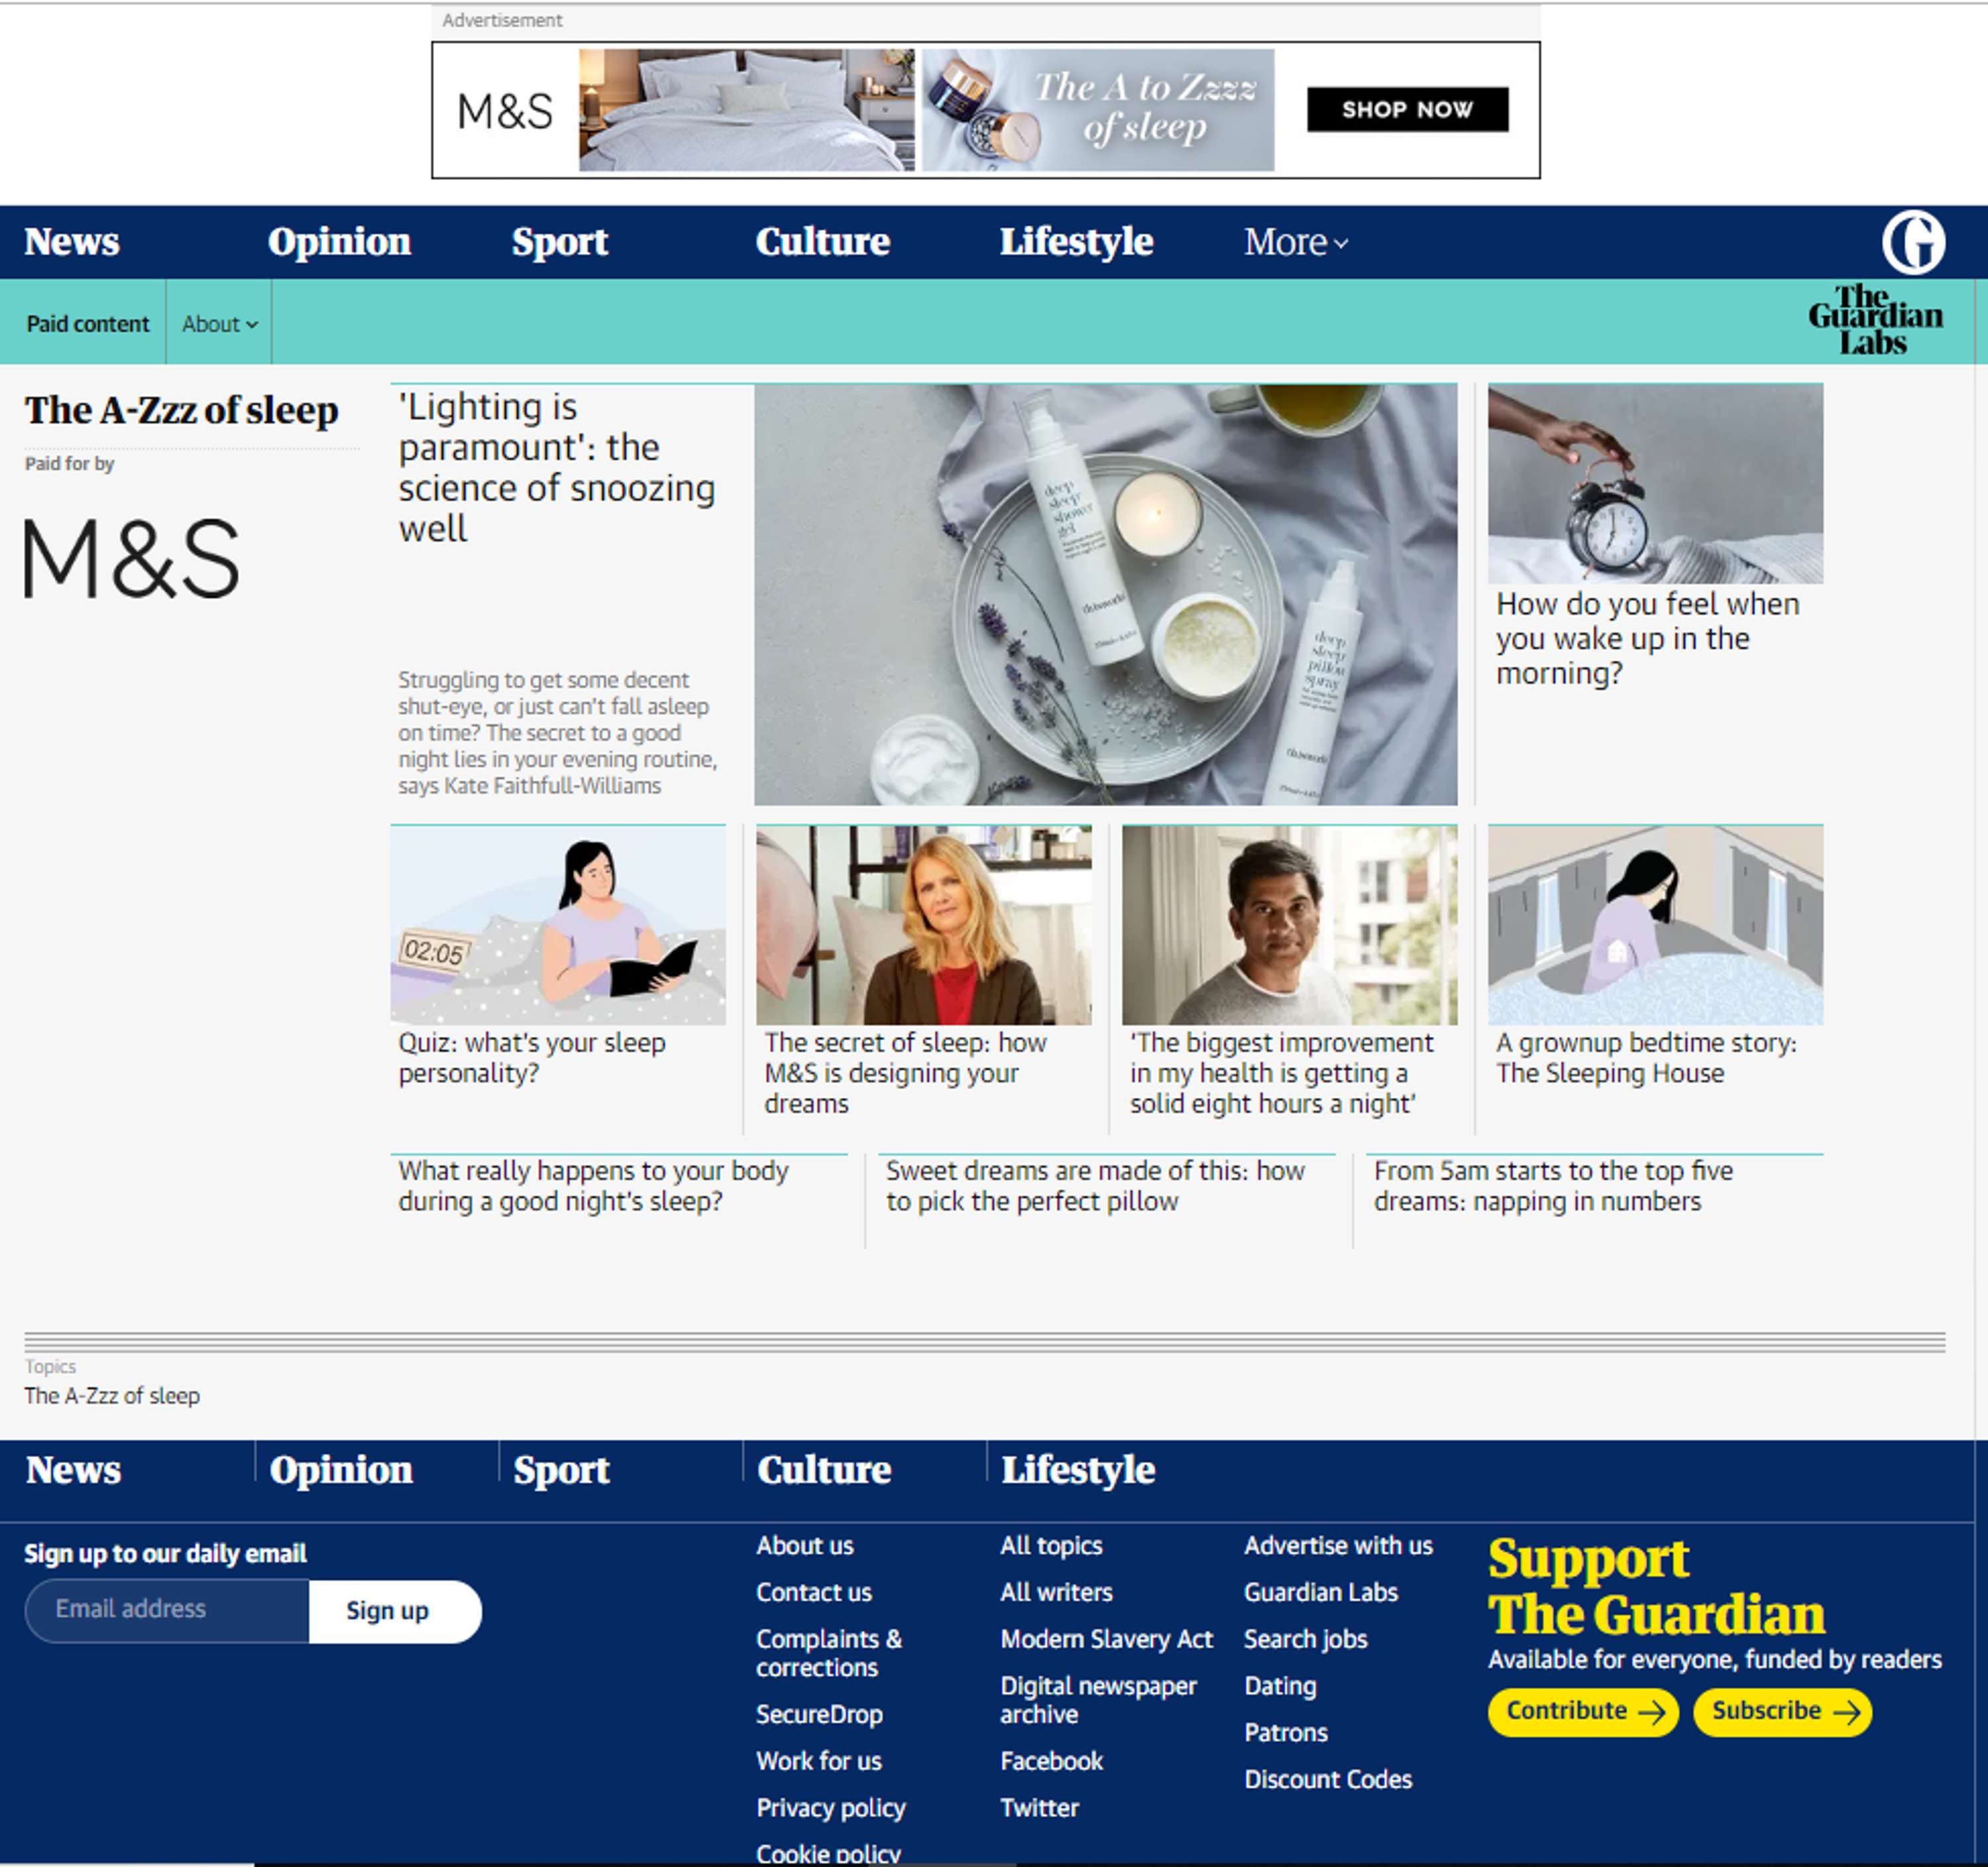Open the All topics footer link
The image size is (1988, 1867).
(1051, 1546)
